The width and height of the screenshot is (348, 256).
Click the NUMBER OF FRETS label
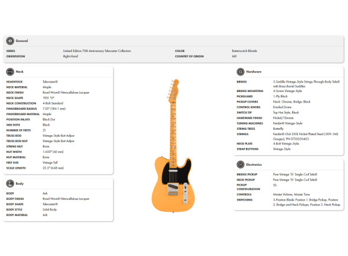pos(18,130)
